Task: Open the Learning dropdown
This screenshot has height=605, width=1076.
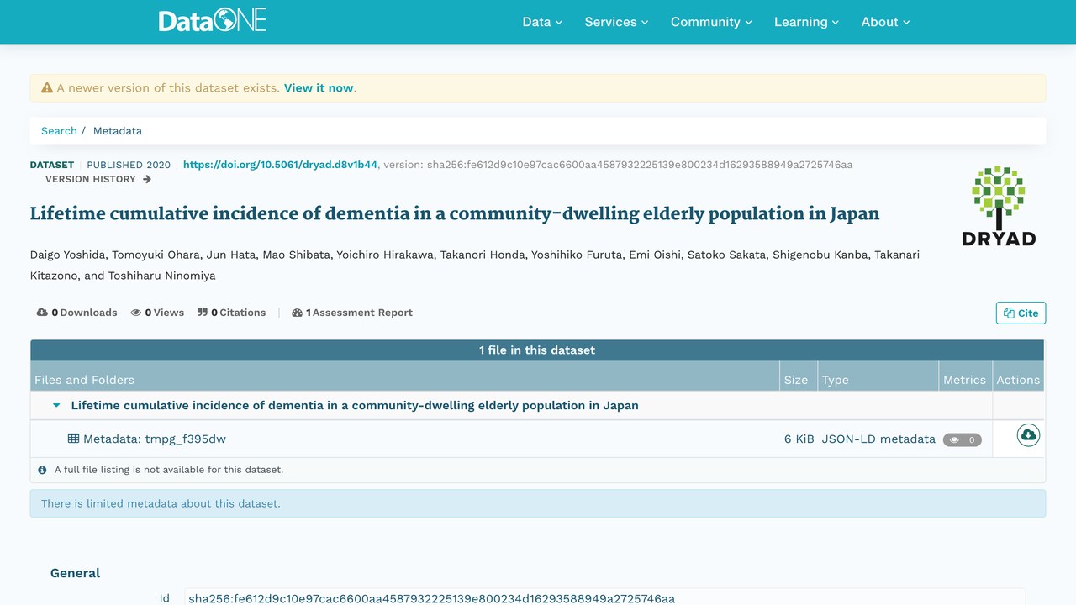Action: tap(806, 22)
